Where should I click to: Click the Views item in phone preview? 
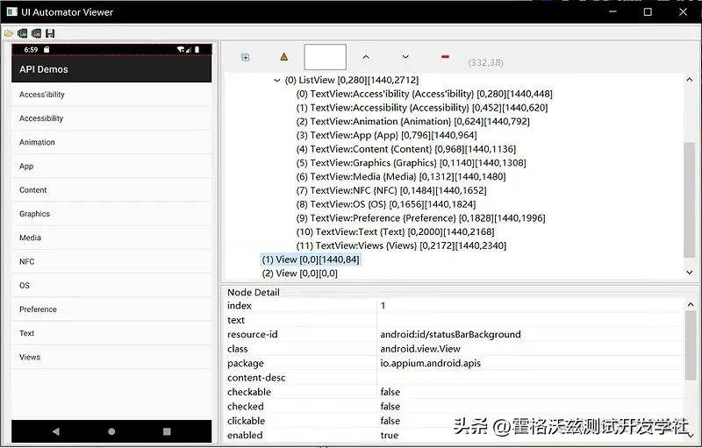click(x=30, y=357)
